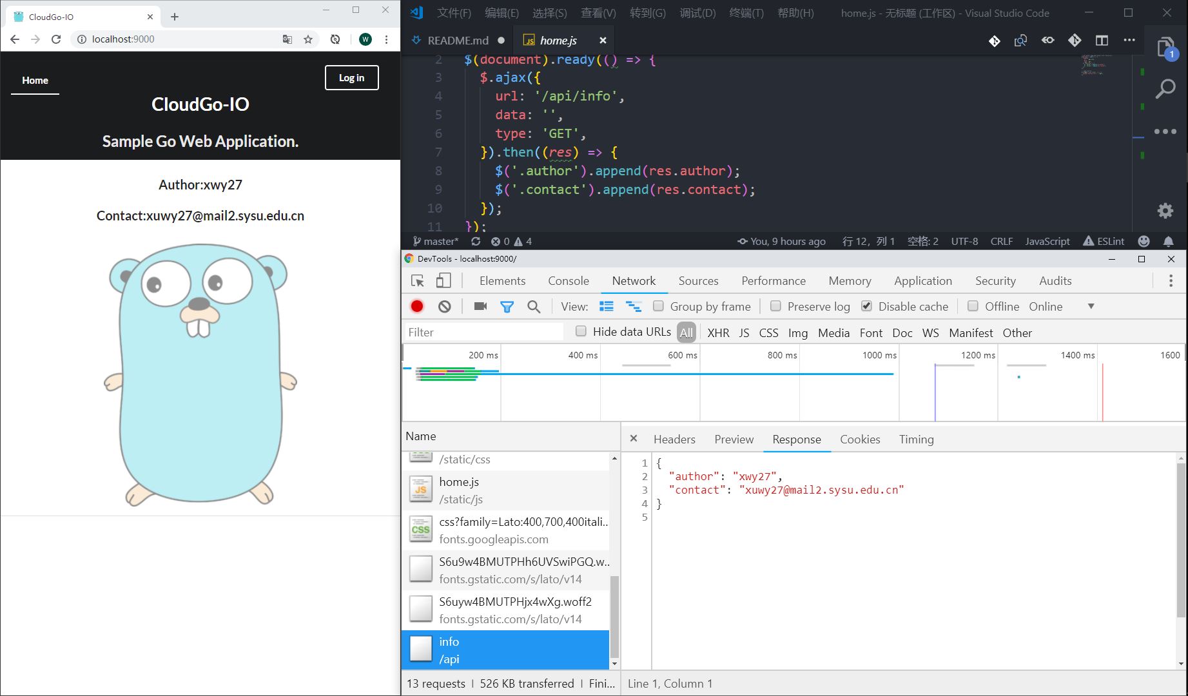Image resolution: width=1188 pixels, height=696 pixels.
Task: Change the UTF-8 encoding in the status bar
Action: [964, 241]
